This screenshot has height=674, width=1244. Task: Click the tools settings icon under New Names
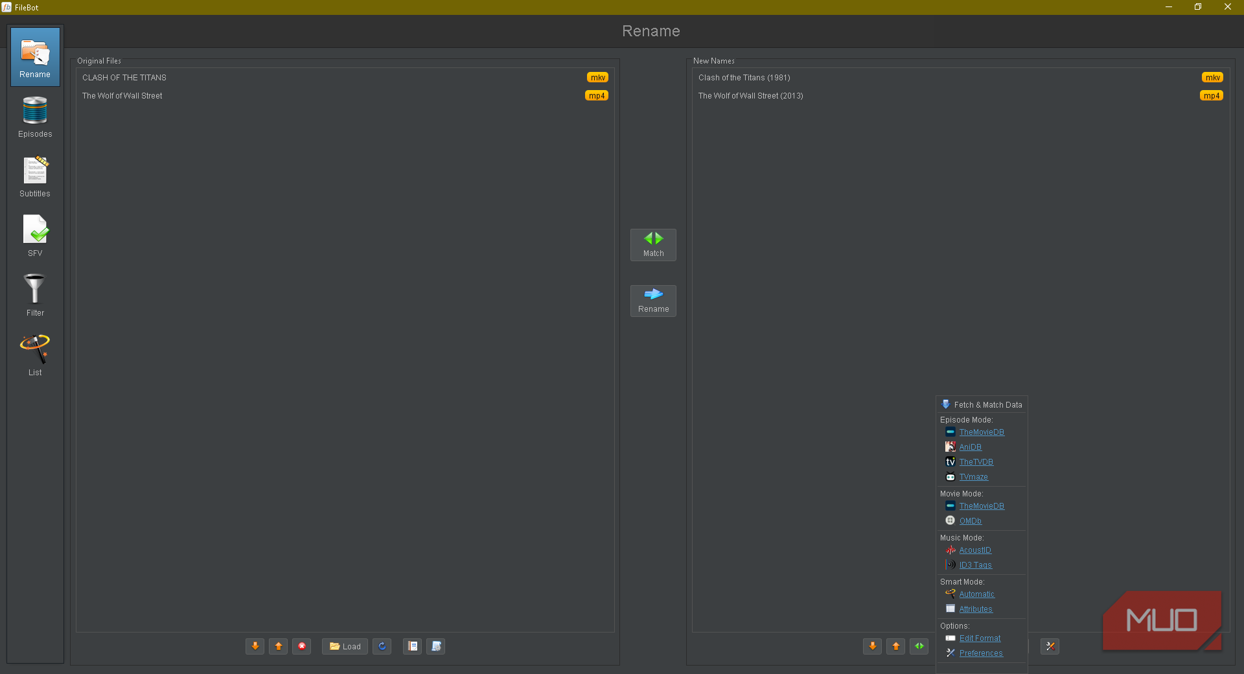click(x=1050, y=646)
